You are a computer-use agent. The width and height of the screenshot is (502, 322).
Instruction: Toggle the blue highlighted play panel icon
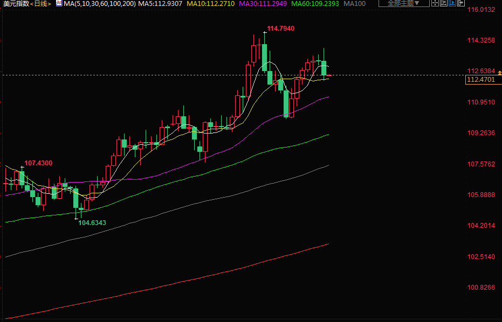[452, 3]
